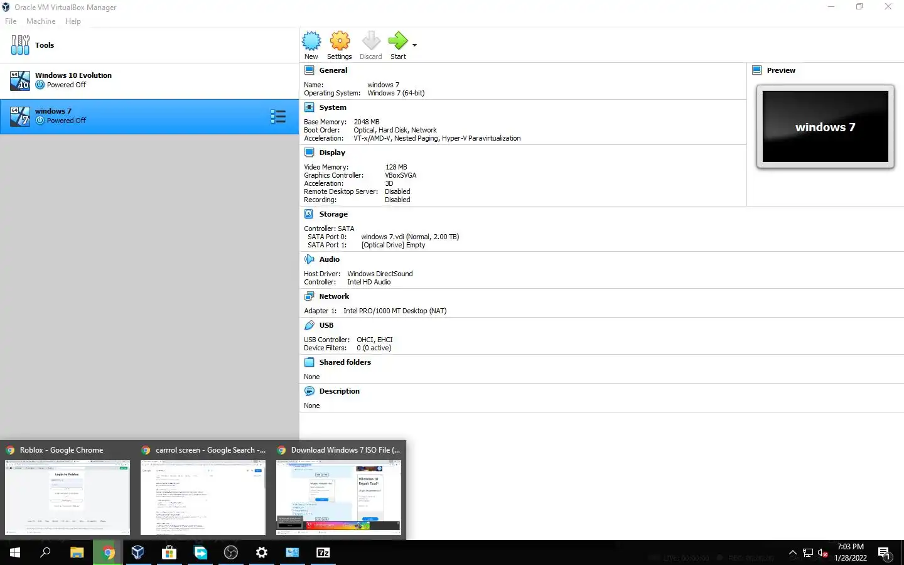Click the USB section plug icon
904x565 pixels.
pyautogui.click(x=309, y=325)
